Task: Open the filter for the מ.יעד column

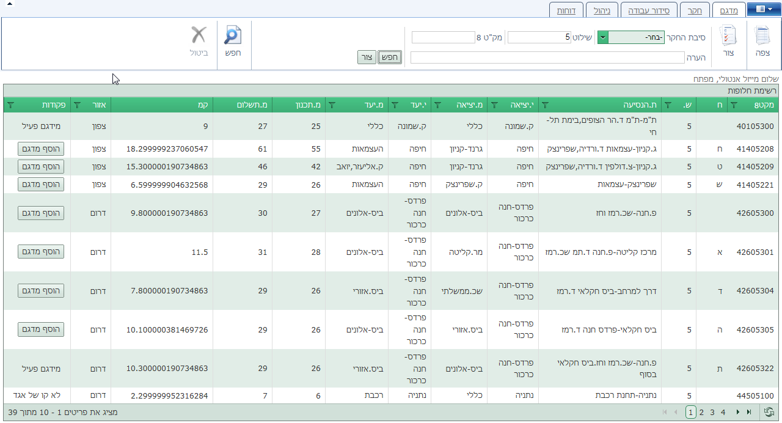Action: point(332,105)
